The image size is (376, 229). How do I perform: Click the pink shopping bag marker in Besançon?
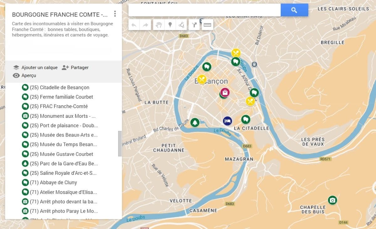(225, 92)
